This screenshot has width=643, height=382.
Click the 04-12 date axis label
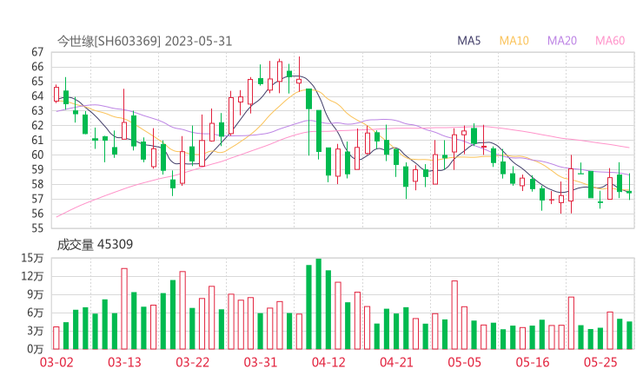[328, 362]
